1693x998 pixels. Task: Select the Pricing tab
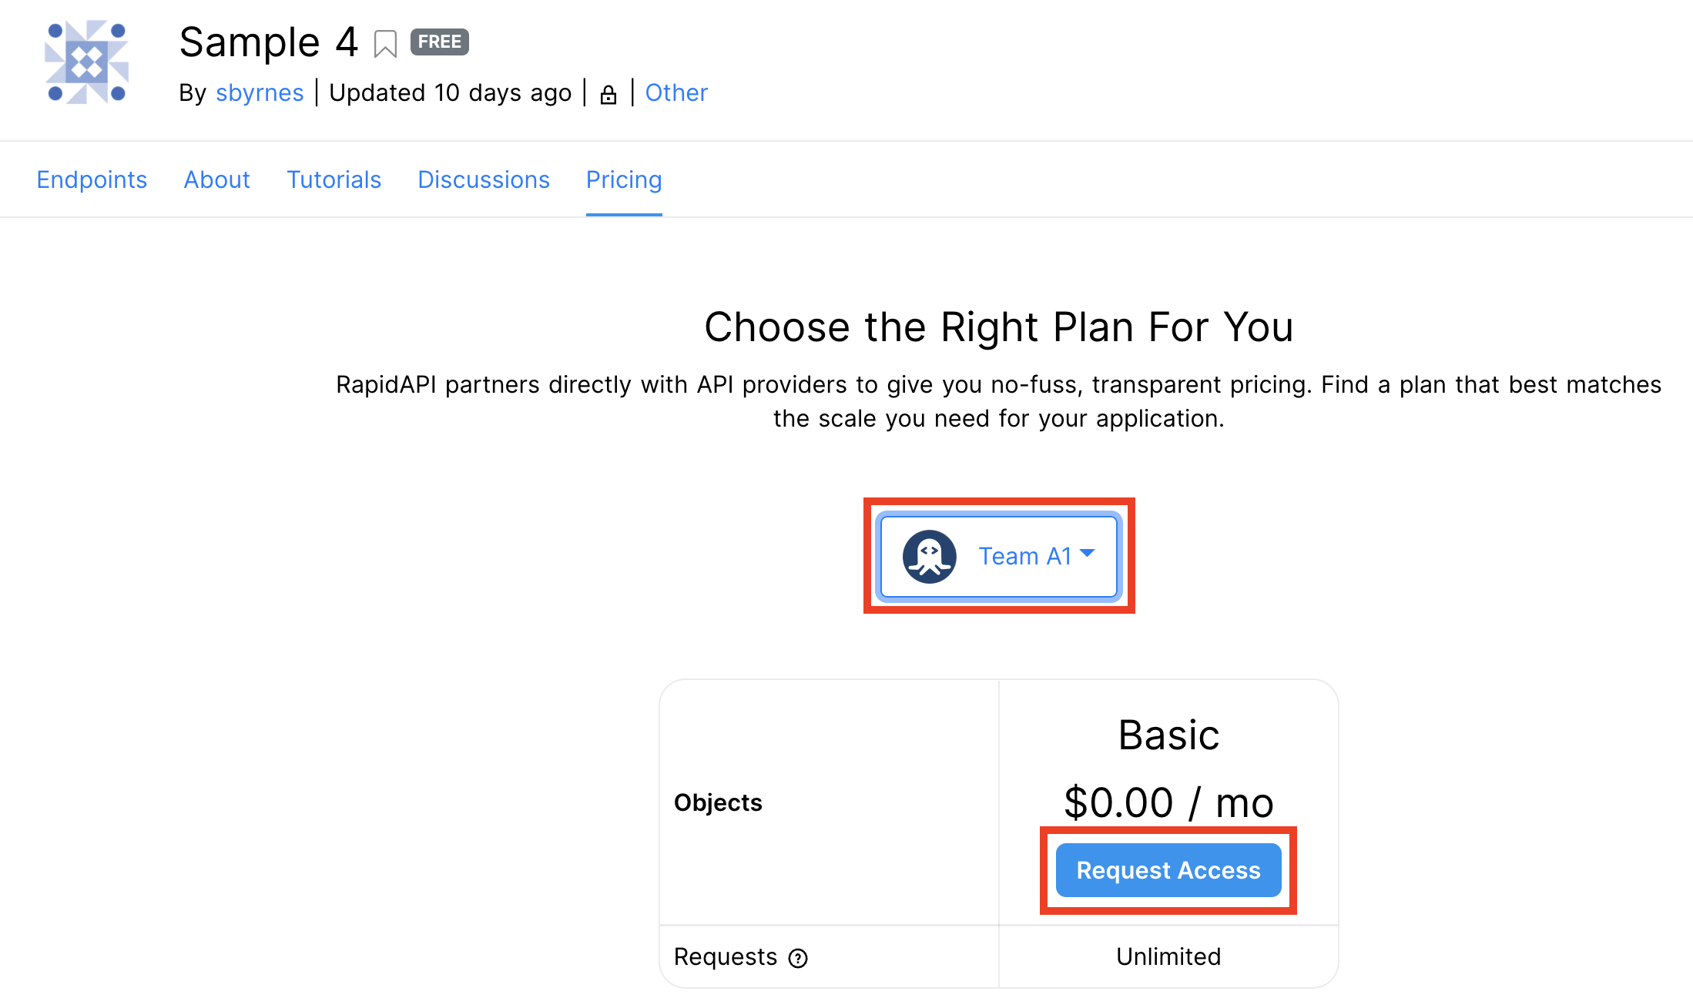pyautogui.click(x=623, y=179)
